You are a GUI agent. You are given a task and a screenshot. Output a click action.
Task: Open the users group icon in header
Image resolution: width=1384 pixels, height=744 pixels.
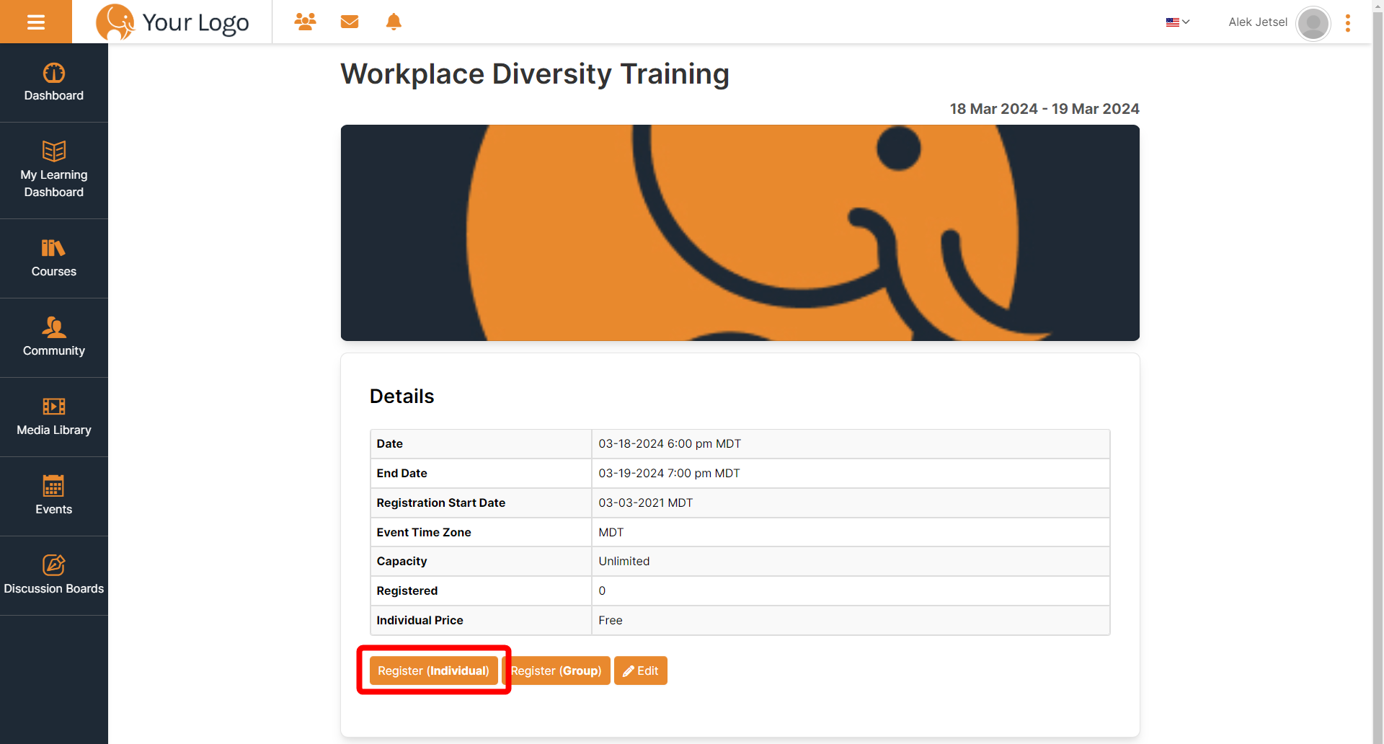305,22
